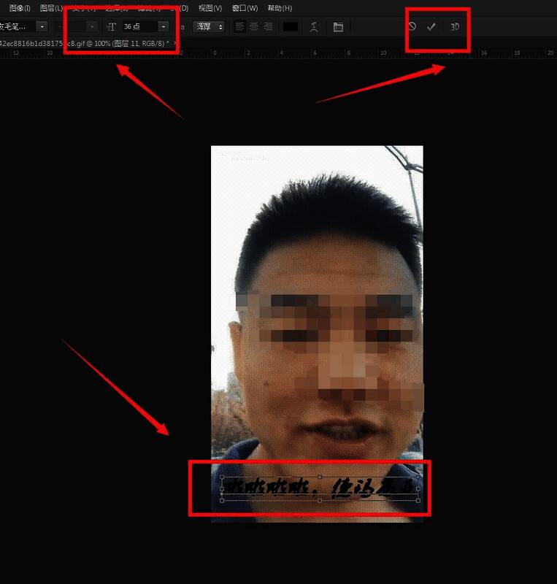The width and height of the screenshot is (557, 584).
Task: Toggle the character and paragraph panel
Action: point(338,27)
